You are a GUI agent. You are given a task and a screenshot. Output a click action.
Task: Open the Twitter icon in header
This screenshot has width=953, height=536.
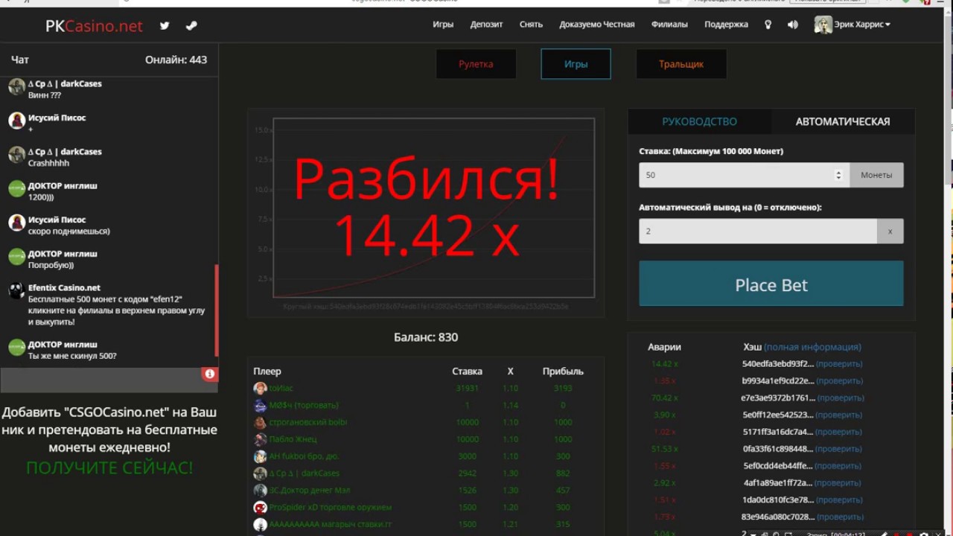[165, 25]
